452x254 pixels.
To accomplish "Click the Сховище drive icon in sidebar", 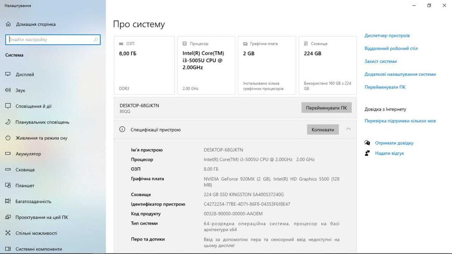I will [8, 169].
